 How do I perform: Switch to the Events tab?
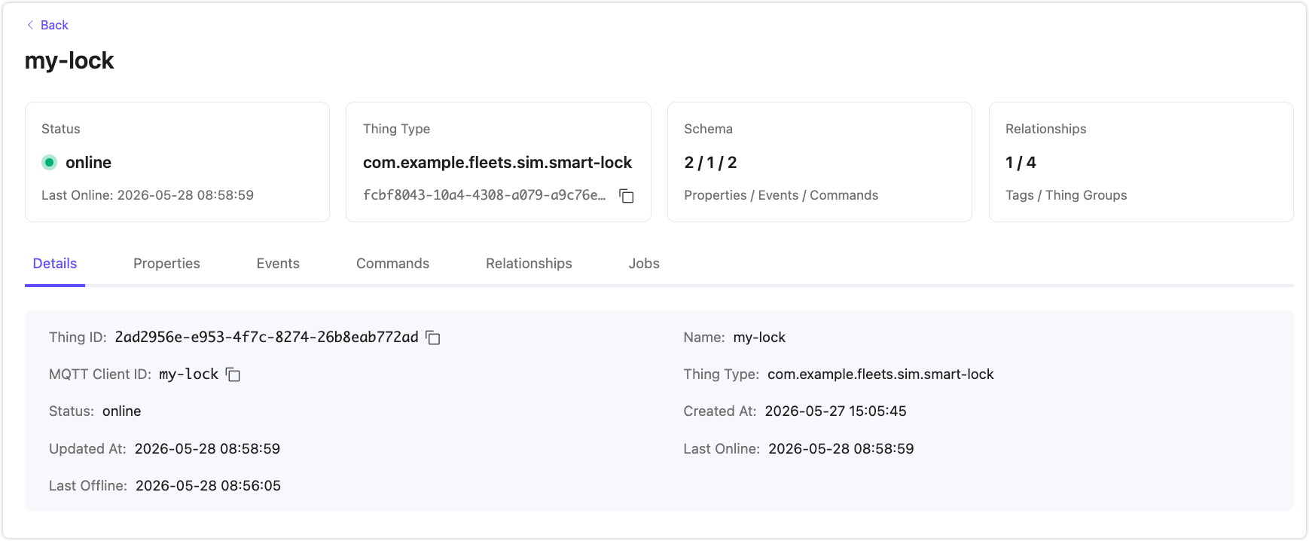tap(278, 264)
